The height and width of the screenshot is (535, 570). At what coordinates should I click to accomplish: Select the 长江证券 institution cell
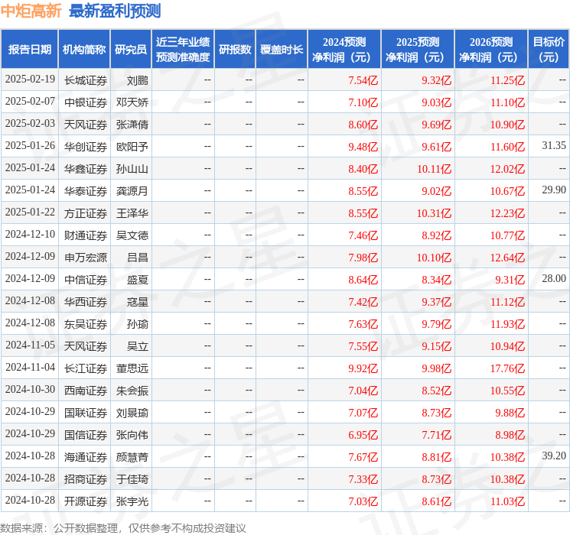[86, 368]
